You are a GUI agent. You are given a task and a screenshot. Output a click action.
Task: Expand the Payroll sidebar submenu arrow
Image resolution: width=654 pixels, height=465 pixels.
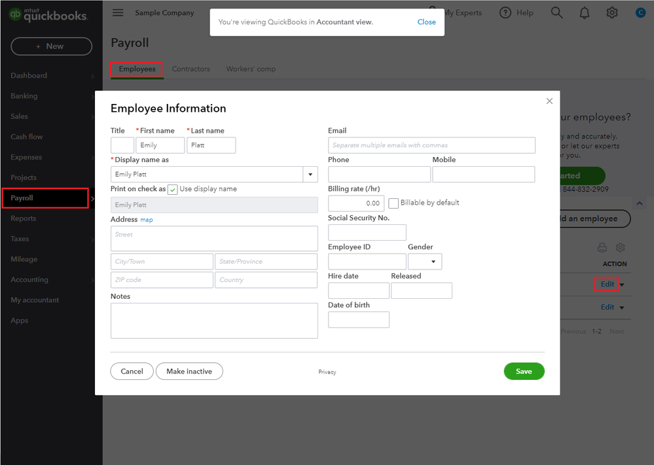[x=92, y=198]
